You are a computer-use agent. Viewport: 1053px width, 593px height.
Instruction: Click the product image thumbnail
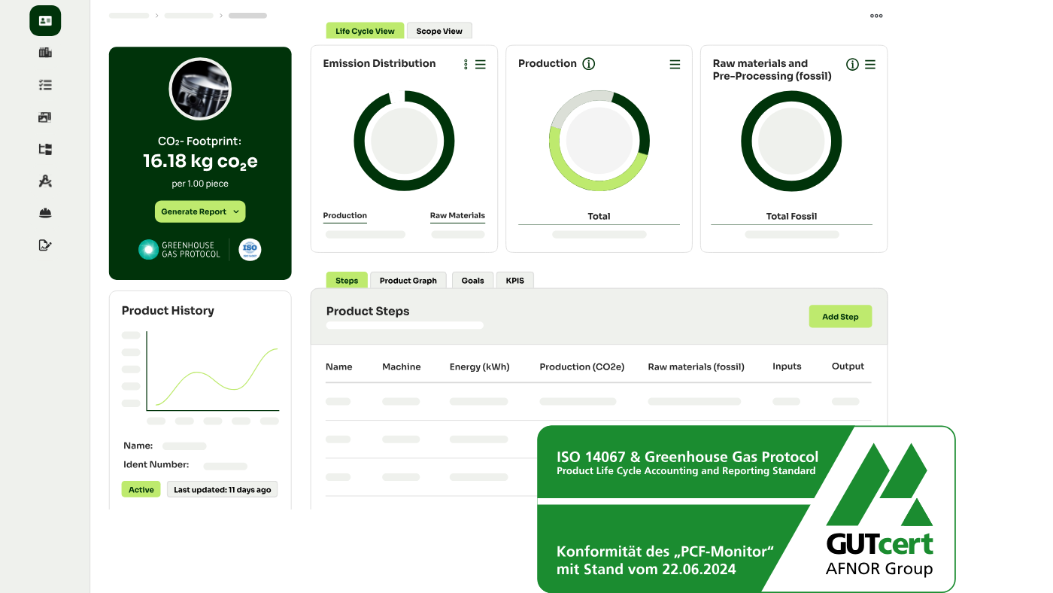(x=200, y=89)
